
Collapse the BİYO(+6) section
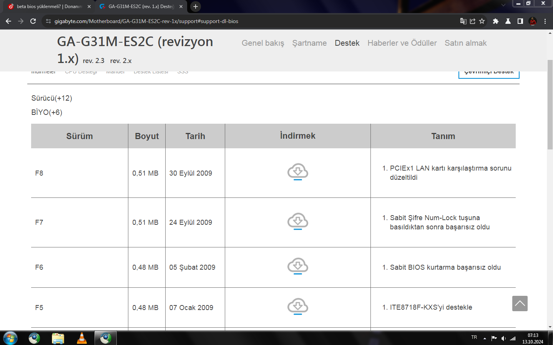(47, 113)
